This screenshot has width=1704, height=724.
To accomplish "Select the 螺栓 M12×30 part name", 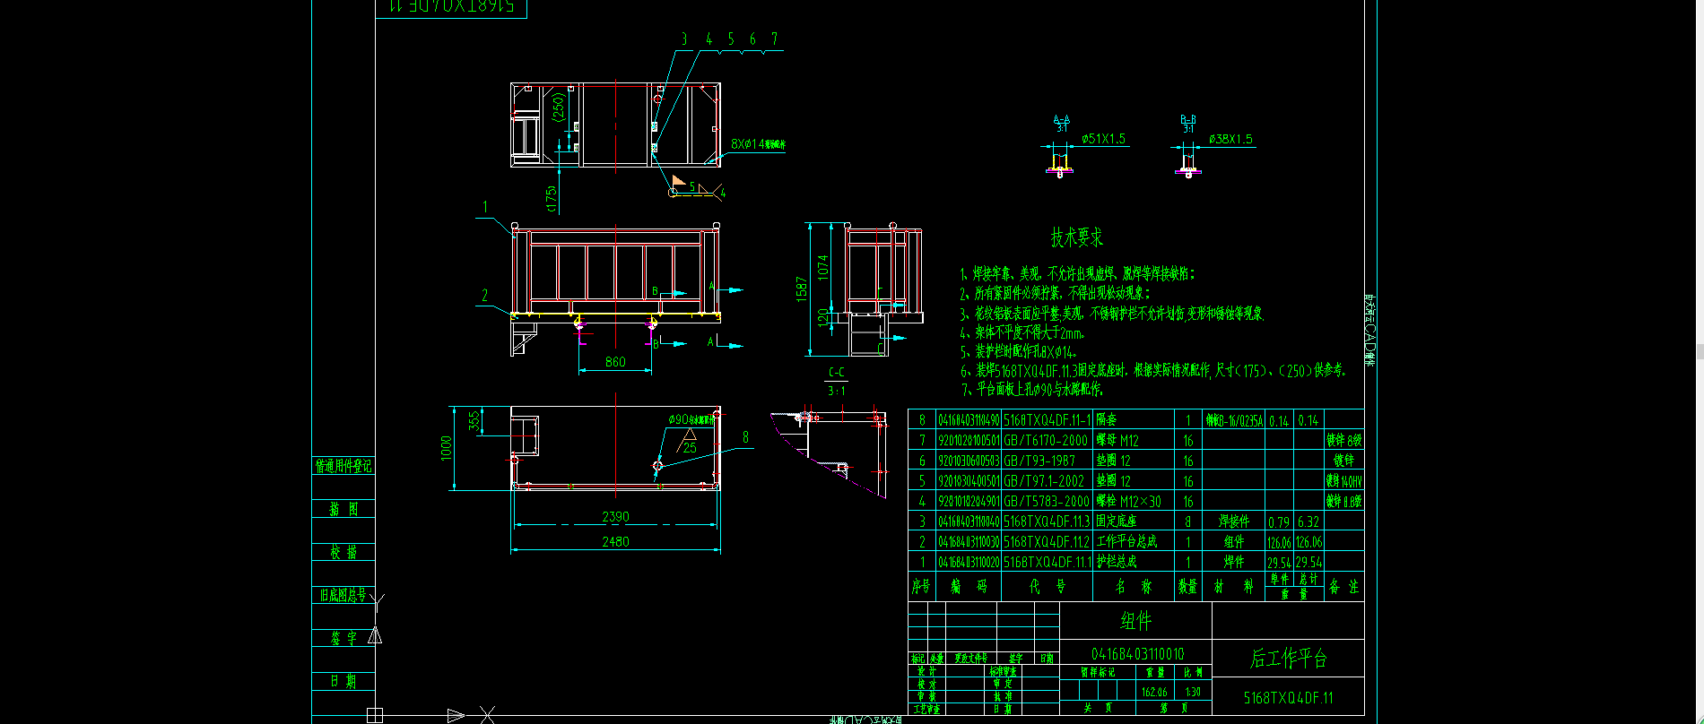I will 1128,502.
